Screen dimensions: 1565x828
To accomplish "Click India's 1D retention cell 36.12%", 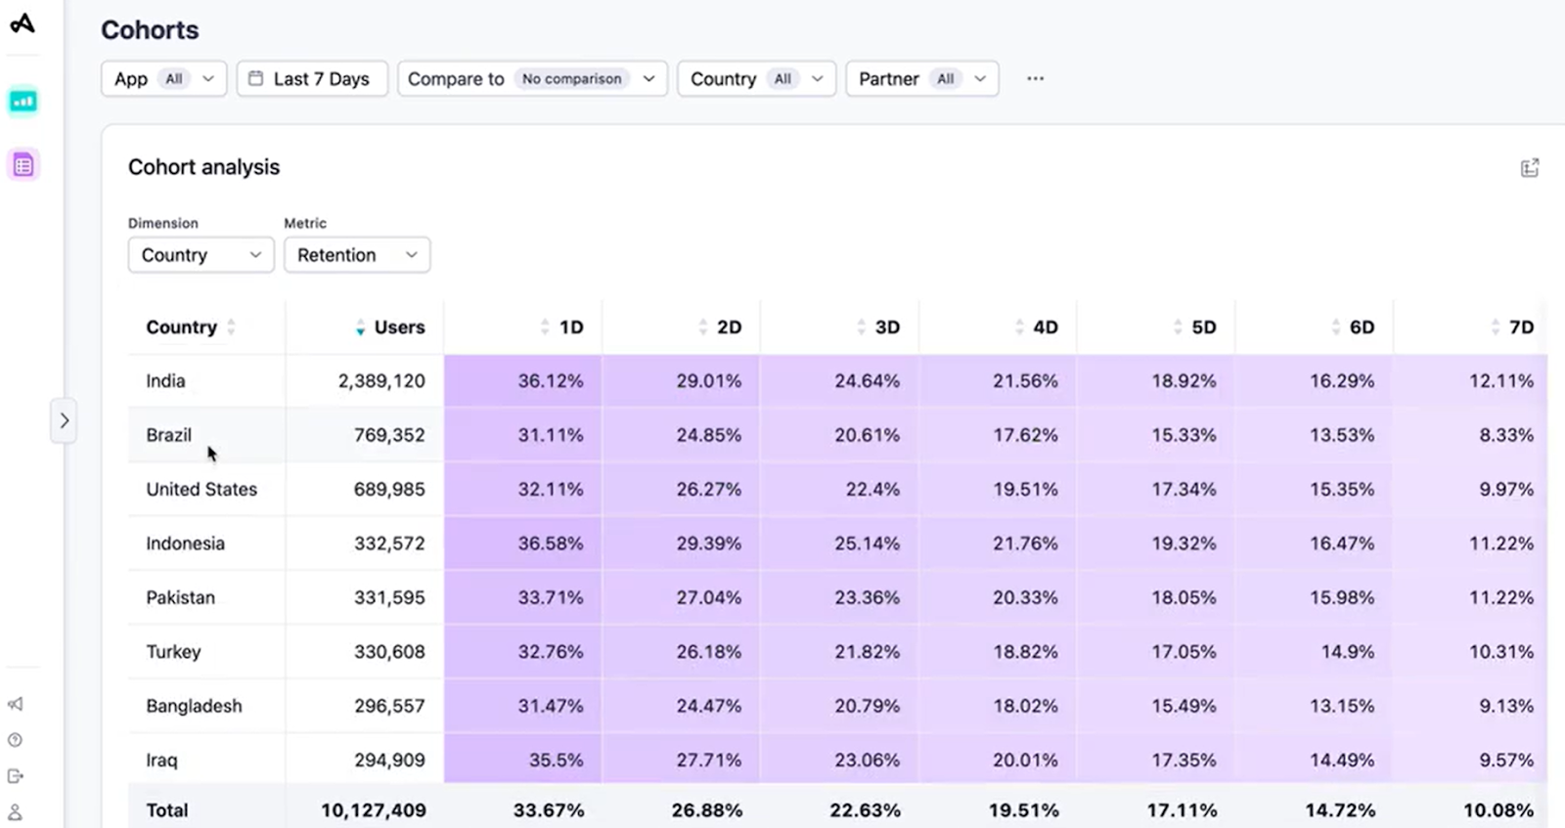I will point(550,381).
